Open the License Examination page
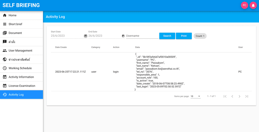The width and height of the screenshot is (259, 132). (21, 86)
